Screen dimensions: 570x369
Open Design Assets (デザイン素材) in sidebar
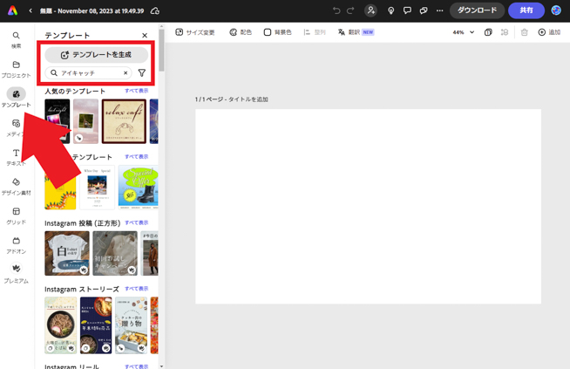pos(16,187)
